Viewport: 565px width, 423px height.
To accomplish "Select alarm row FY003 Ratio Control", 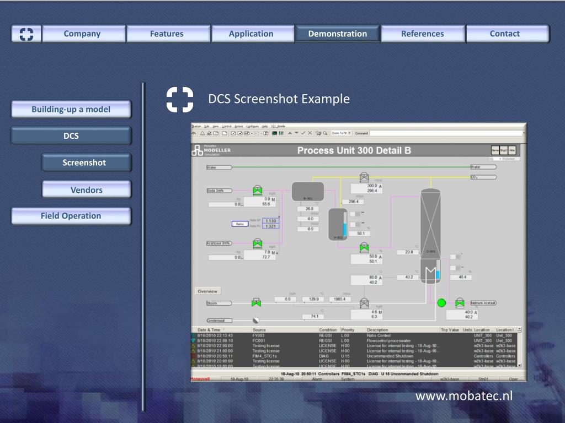I will 354,335.
